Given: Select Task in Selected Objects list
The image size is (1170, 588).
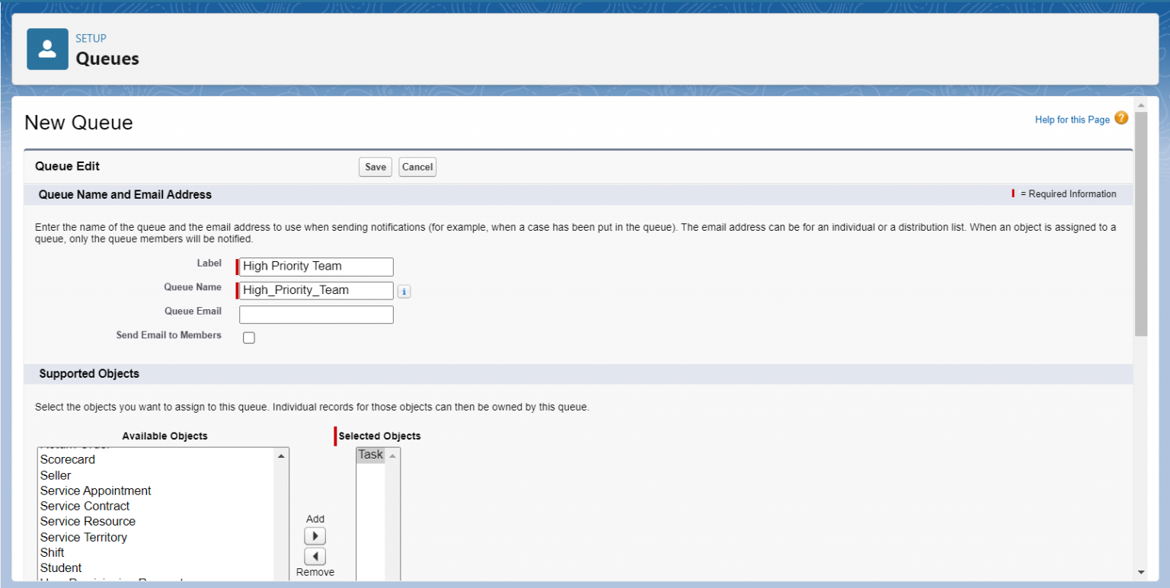Looking at the screenshot, I should 370,455.
